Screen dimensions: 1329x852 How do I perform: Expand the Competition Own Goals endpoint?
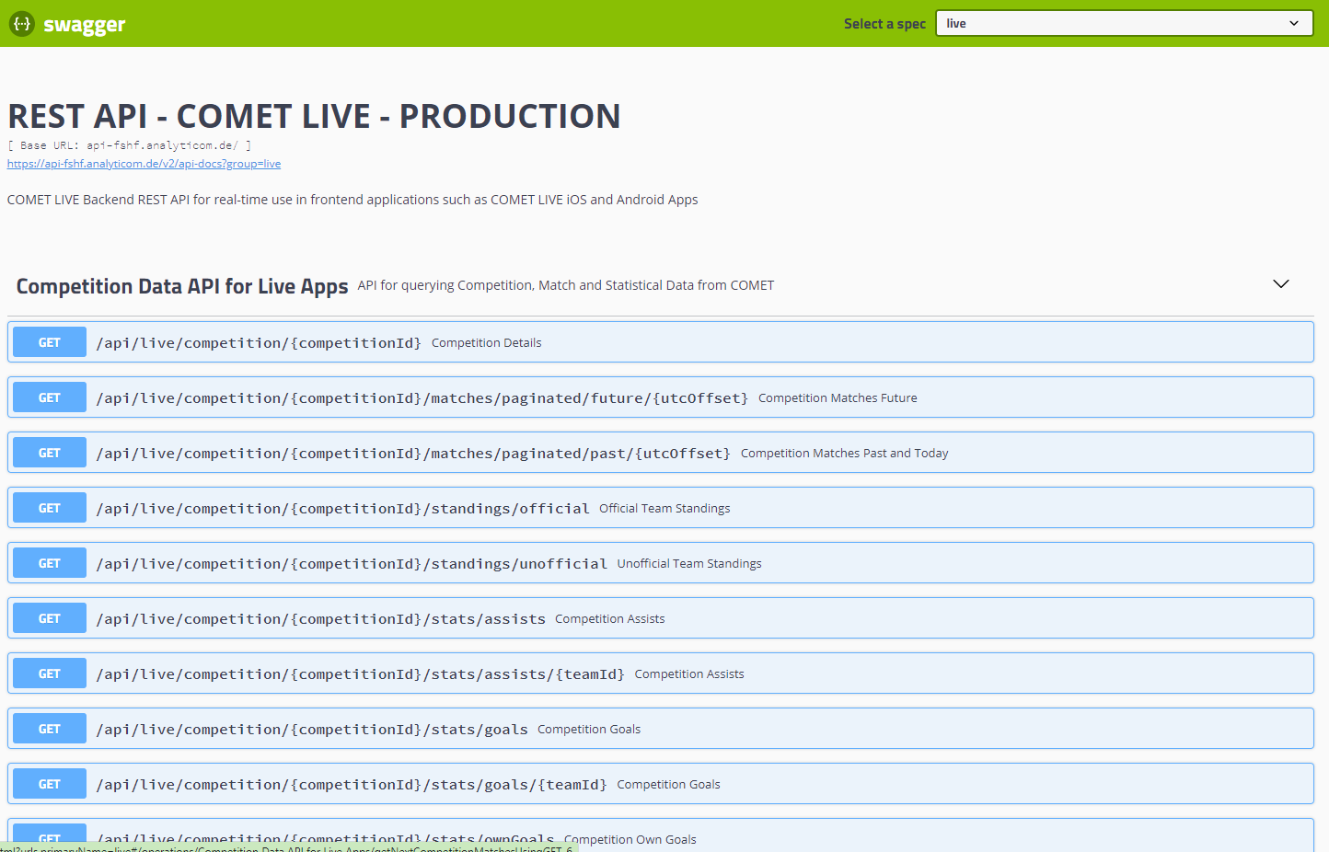pyautogui.click(x=630, y=838)
